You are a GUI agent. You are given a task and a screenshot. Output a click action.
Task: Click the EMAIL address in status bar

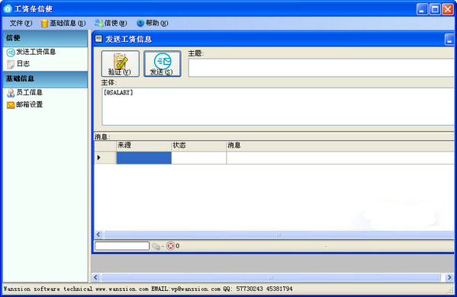(185, 289)
